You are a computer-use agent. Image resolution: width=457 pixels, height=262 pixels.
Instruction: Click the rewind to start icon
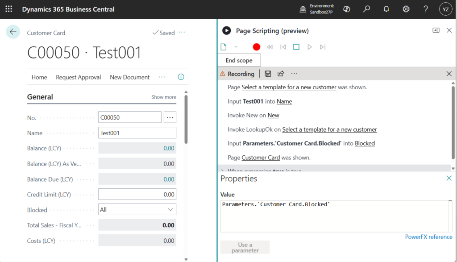point(270,47)
